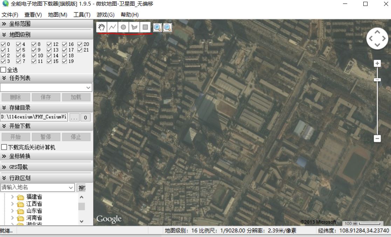Image resolution: width=391 pixels, height=237 pixels.
Task: Enable 下载完后关闭计算机 checkbox
Action: [x=4, y=147]
